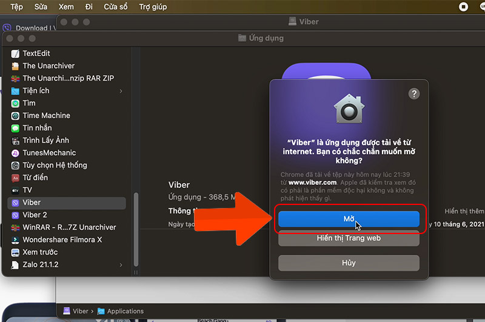Click the Từ điển app icon
This screenshot has width=485, height=322.
[15, 178]
